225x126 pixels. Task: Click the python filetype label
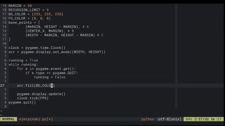pyautogui.click(x=148, y=119)
